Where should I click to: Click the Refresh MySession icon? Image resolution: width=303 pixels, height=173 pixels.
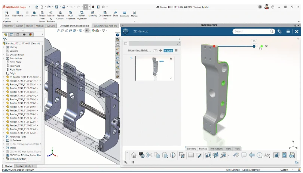point(82,12)
